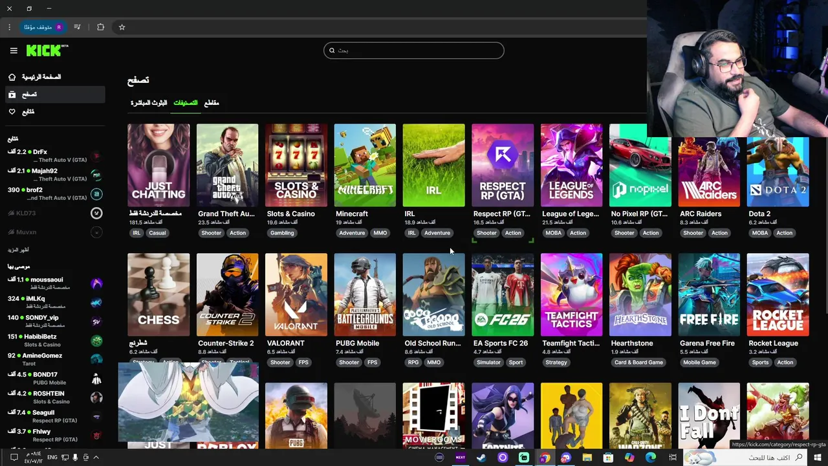Open the Rocket League category cover
Image resolution: width=828 pixels, height=466 pixels.
(778, 294)
